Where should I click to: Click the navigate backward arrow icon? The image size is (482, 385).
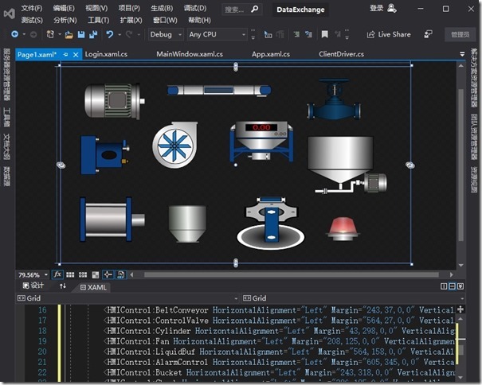15,34
